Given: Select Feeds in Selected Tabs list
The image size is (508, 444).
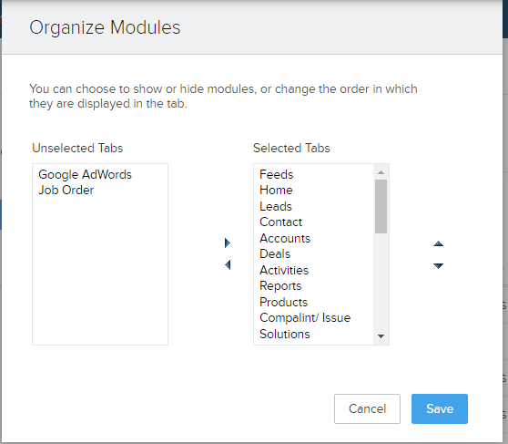Looking at the screenshot, I should point(277,175).
